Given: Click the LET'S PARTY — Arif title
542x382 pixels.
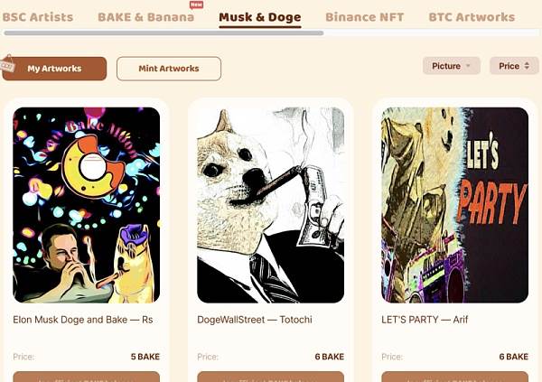Looking at the screenshot, I should pos(425,320).
